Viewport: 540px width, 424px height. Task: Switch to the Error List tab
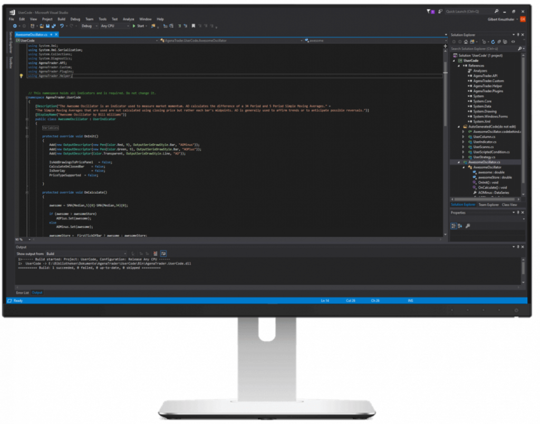point(22,293)
